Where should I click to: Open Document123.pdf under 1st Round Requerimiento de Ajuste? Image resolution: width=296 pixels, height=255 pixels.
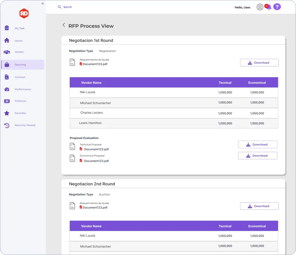pyautogui.click(x=95, y=64)
